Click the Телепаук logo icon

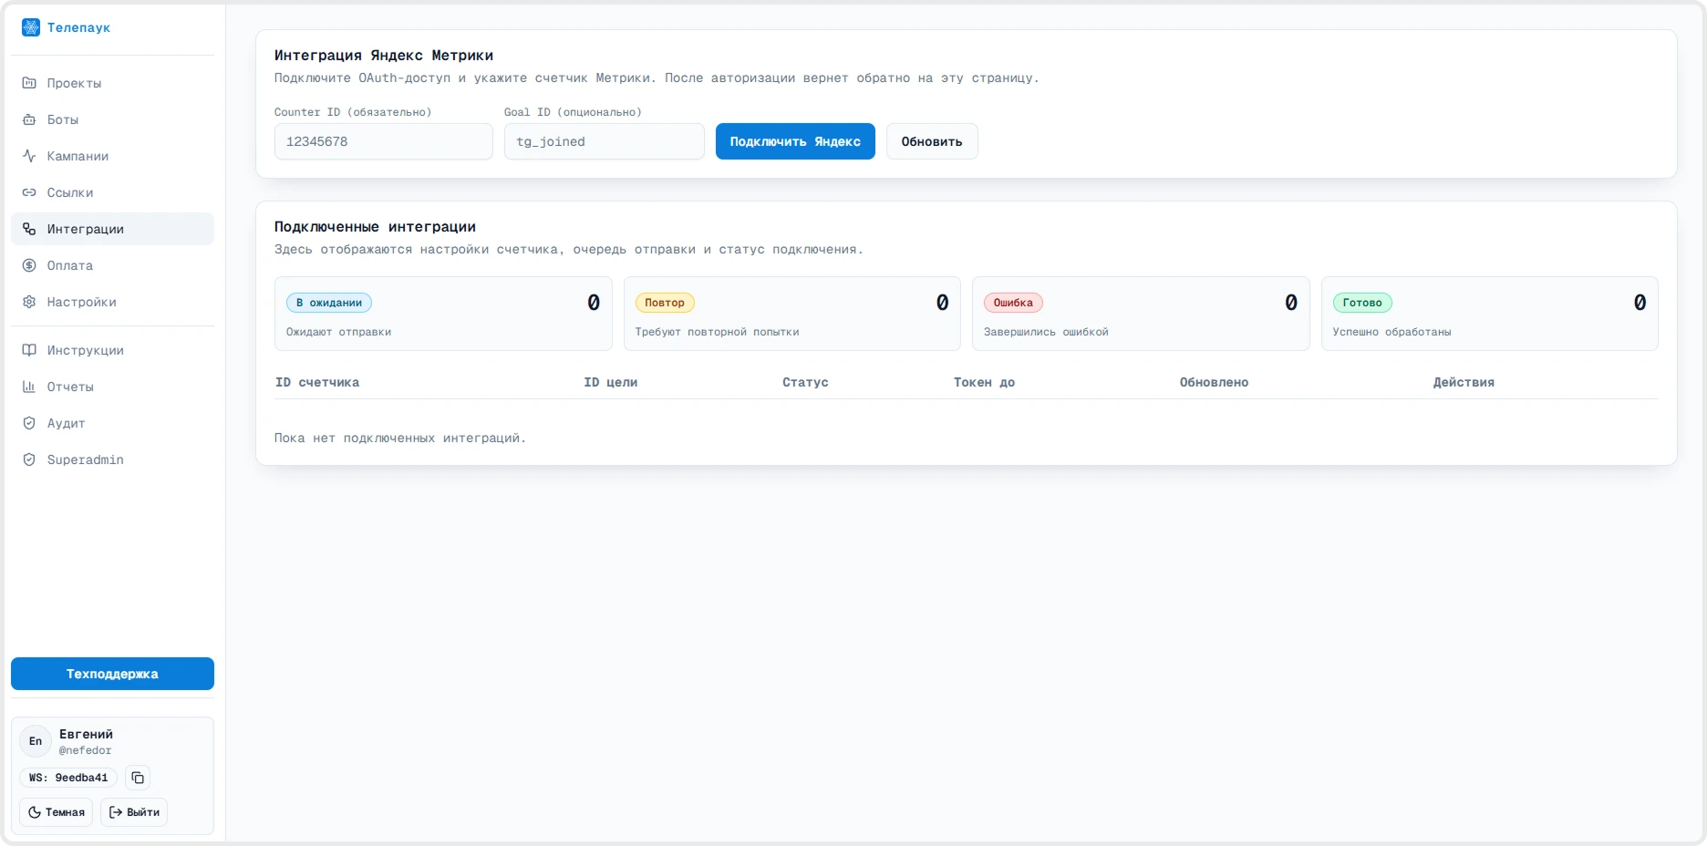[x=31, y=27]
